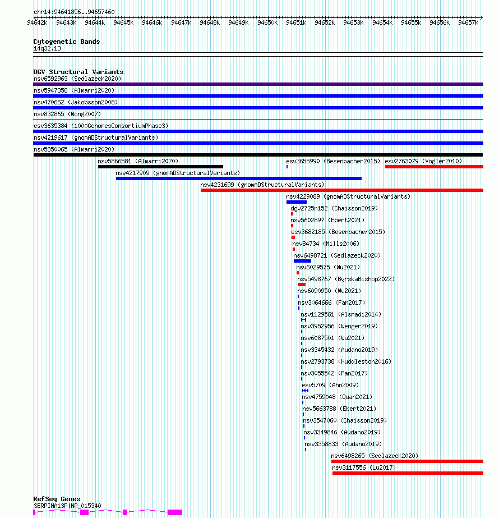Viewport: 499px width, 518px height.
Task: Click nsv5498767 (ByrskaBishop2022) label
Action: point(346,279)
